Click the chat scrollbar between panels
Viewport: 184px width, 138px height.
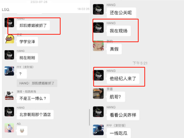tap(90, 117)
